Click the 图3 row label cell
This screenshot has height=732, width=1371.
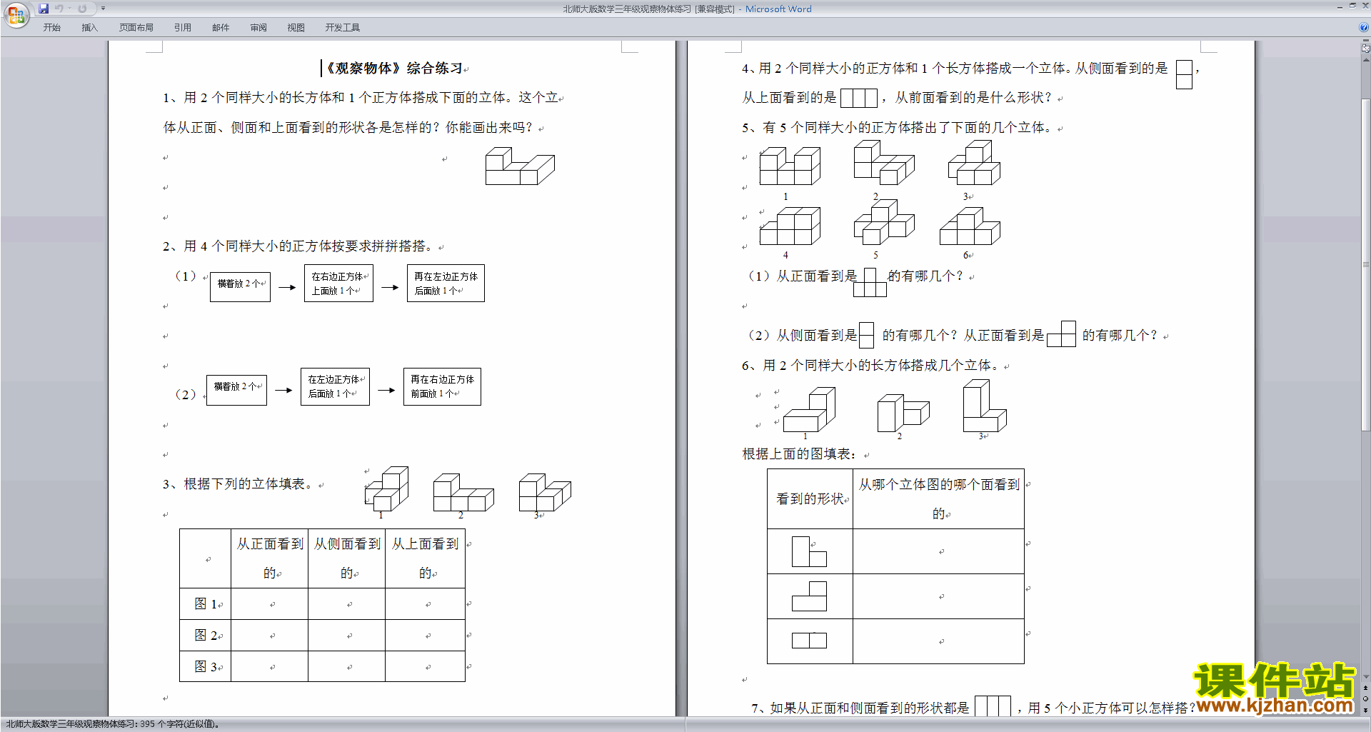click(206, 667)
